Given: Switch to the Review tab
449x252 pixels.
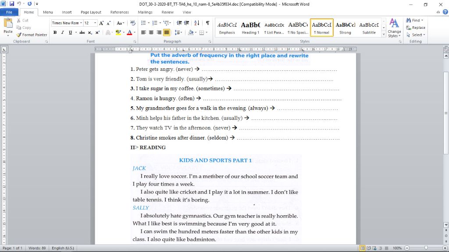Looking at the screenshot, I should point(167,12).
